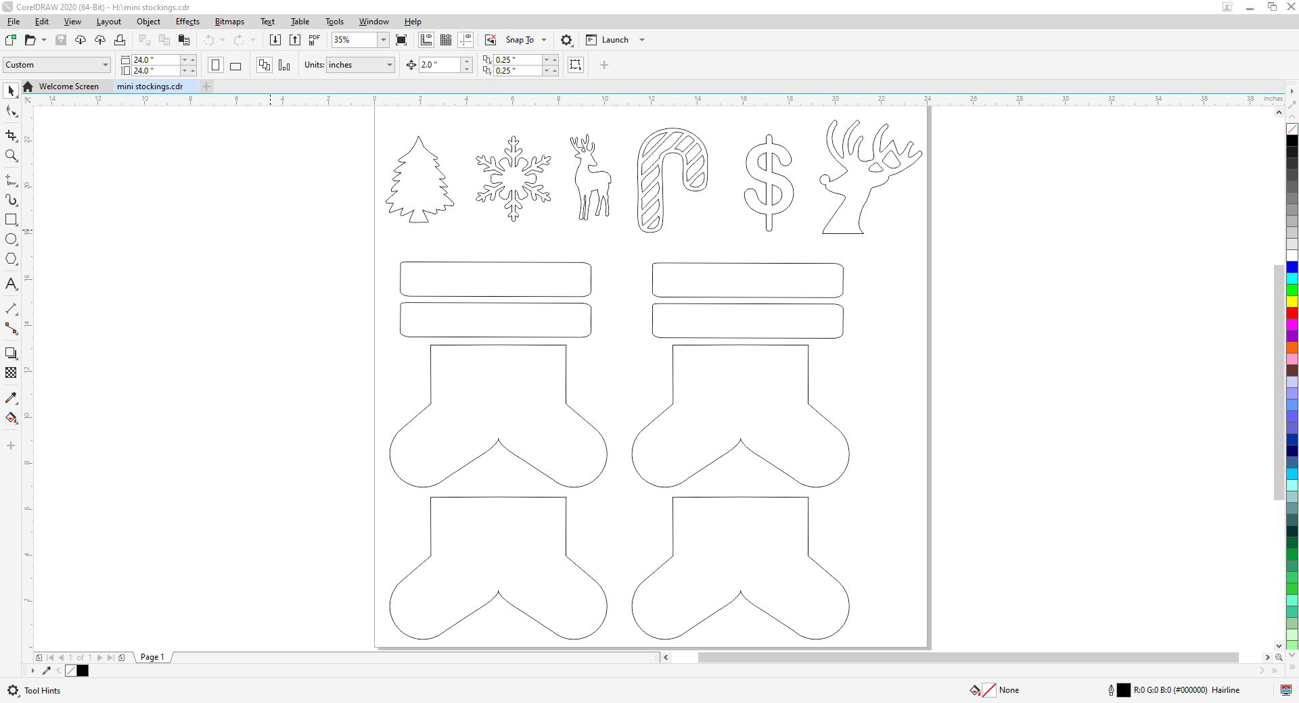
Task: Select the Color Eyedropper tool
Action: [x=11, y=397]
